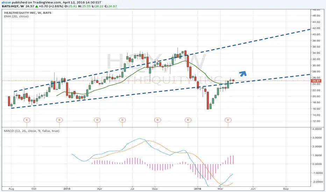The image size is (326, 192).
Task: Select the EMA (20, close) indicator label
Action: 16,16
